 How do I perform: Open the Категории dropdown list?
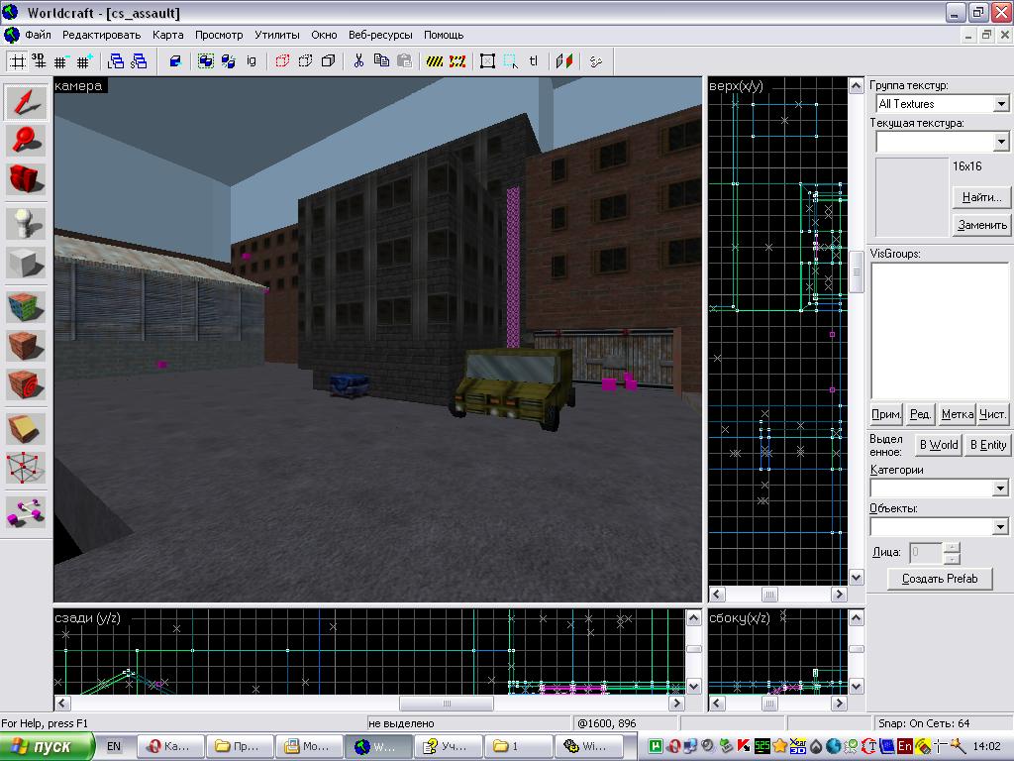1000,489
